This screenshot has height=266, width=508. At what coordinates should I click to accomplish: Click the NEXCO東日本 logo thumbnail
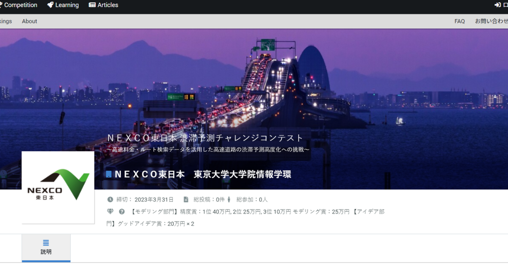58,187
